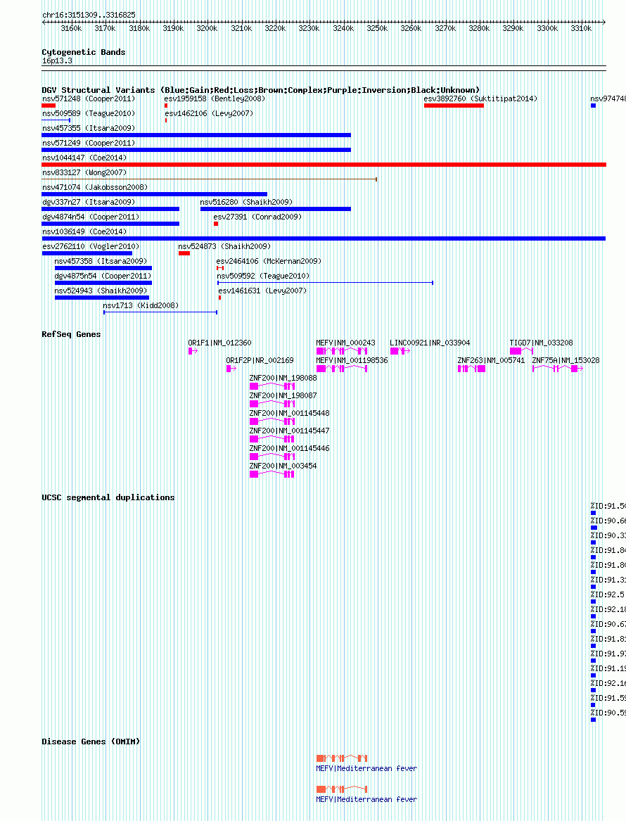The width and height of the screenshot is (626, 821).
Task: Open variant nsv1044147 (Coe2014) label
Action: click(x=84, y=157)
